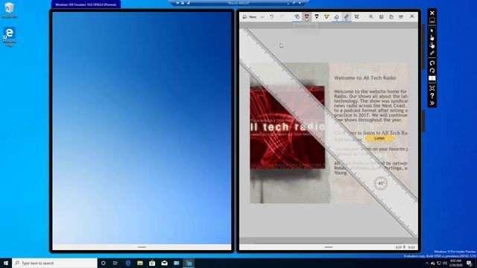Click the New snip button
Image resolution: width=477 pixels, height=268 pixels.
[250, 16]
